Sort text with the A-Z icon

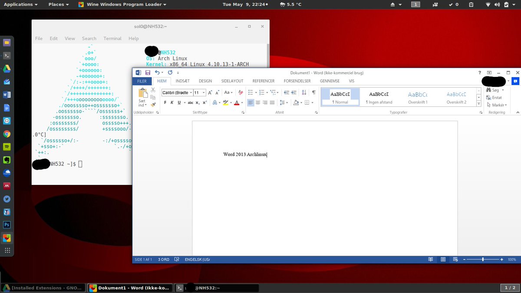click(304, 92)
